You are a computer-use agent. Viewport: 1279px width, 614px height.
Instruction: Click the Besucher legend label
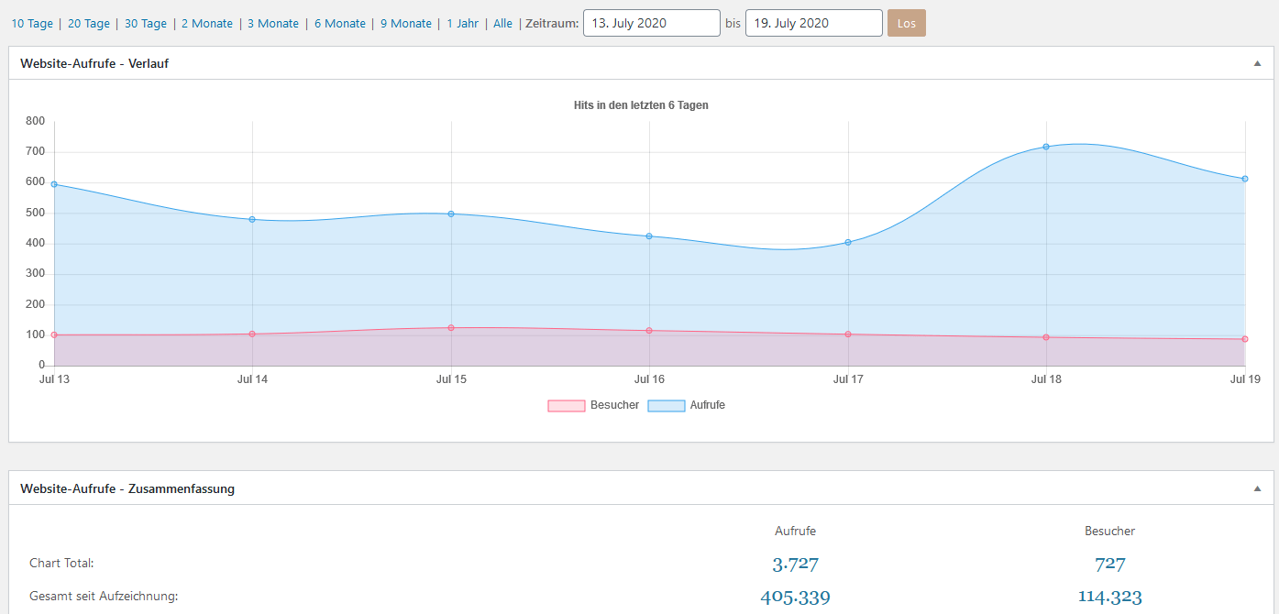point(615,405)
